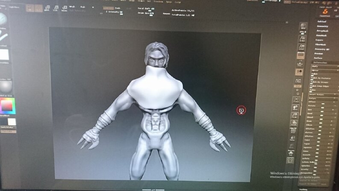The image size is (339, 191).
Task: Click the Move view icon on right shelf
Action: tap(295, 108)
